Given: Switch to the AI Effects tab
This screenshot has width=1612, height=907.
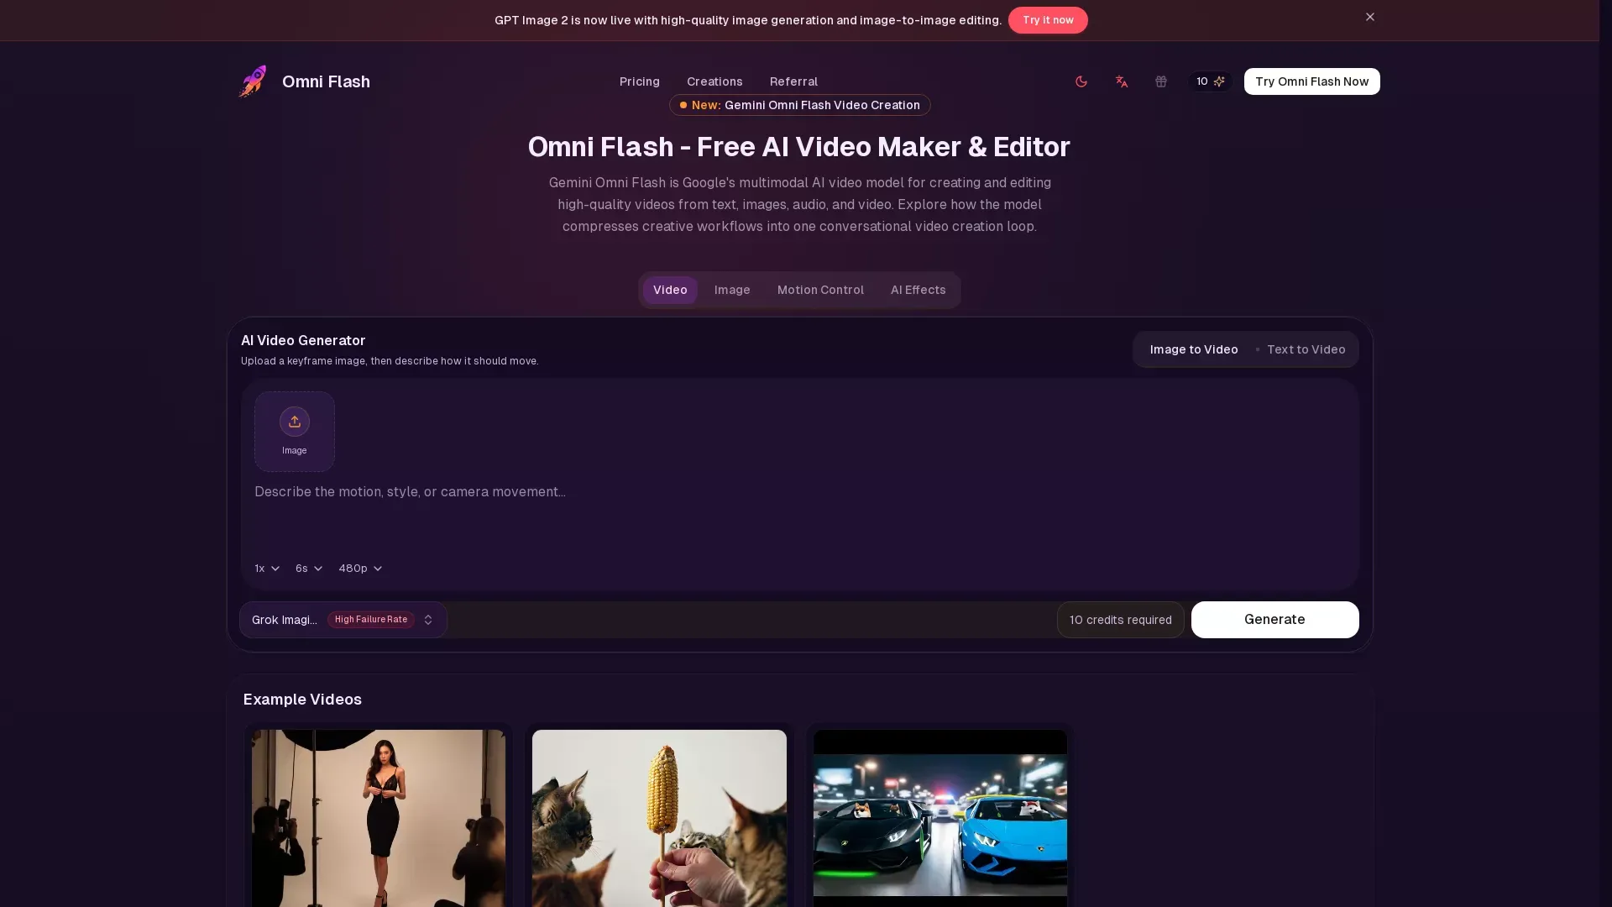Looking at the screenshot, I should tap(919, 290).
